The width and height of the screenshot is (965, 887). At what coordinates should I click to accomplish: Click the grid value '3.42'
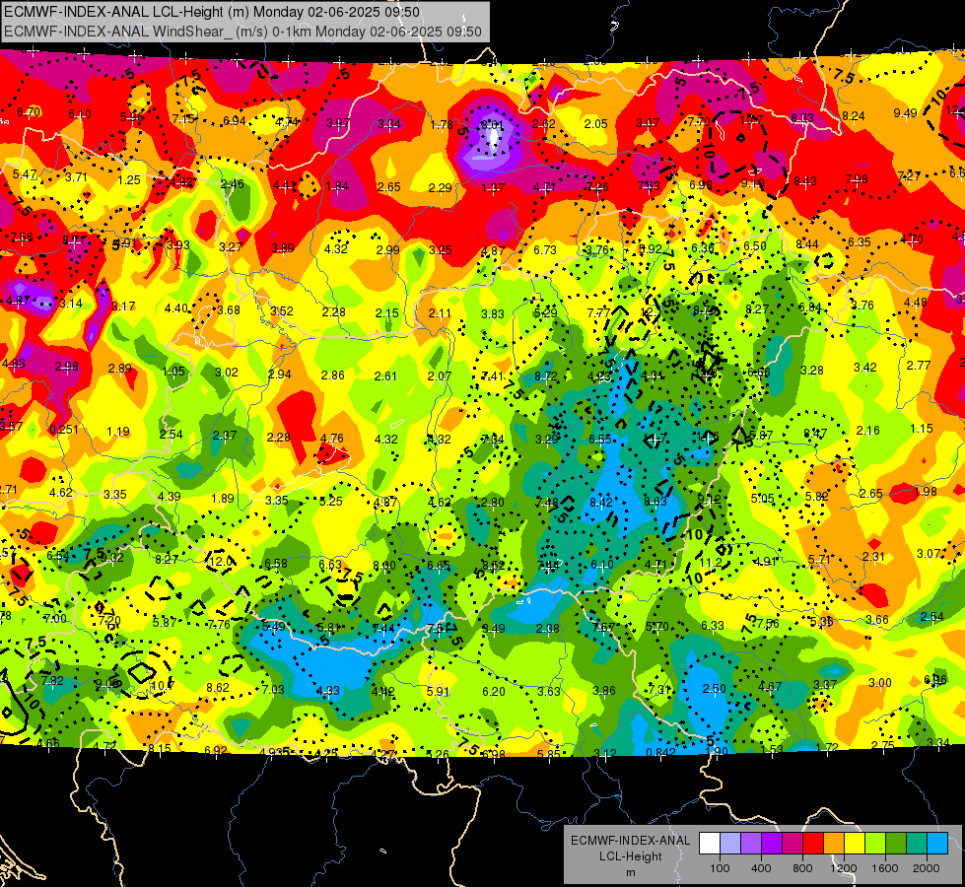[x=865, y=368]
